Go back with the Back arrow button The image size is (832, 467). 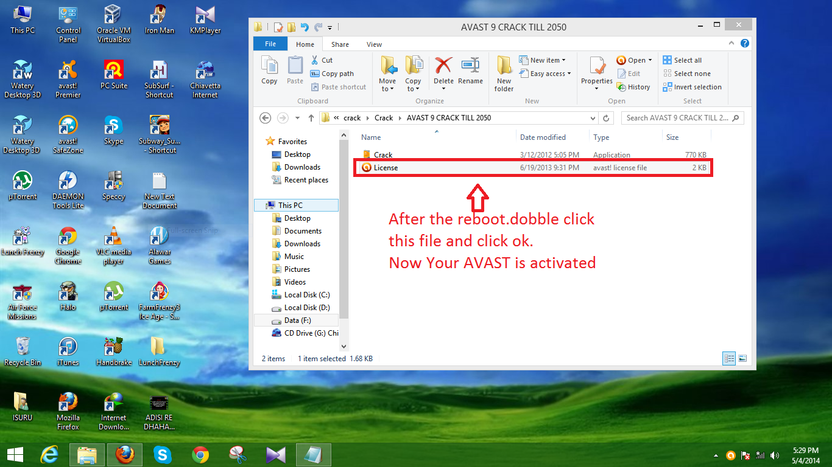(x=265, y=118)
